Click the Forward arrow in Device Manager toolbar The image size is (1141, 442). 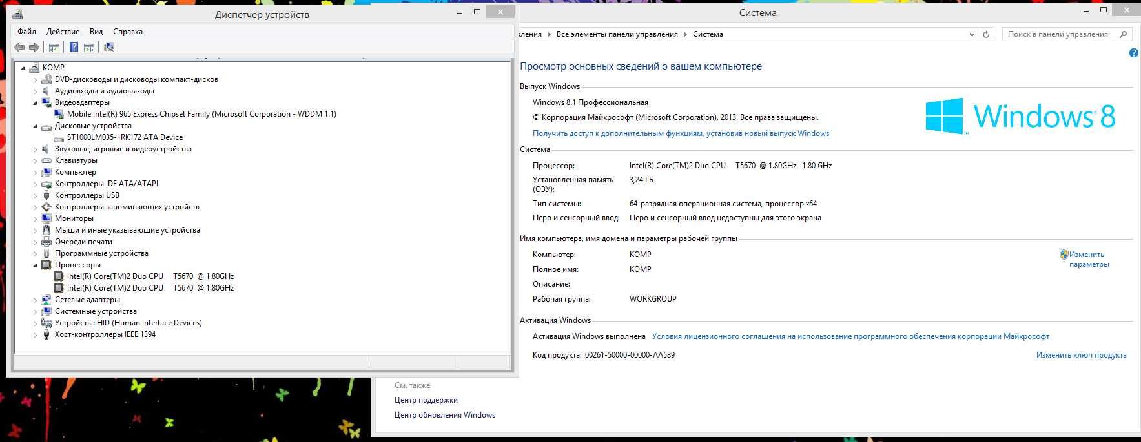pyautogui.click(x=34, y=47)
